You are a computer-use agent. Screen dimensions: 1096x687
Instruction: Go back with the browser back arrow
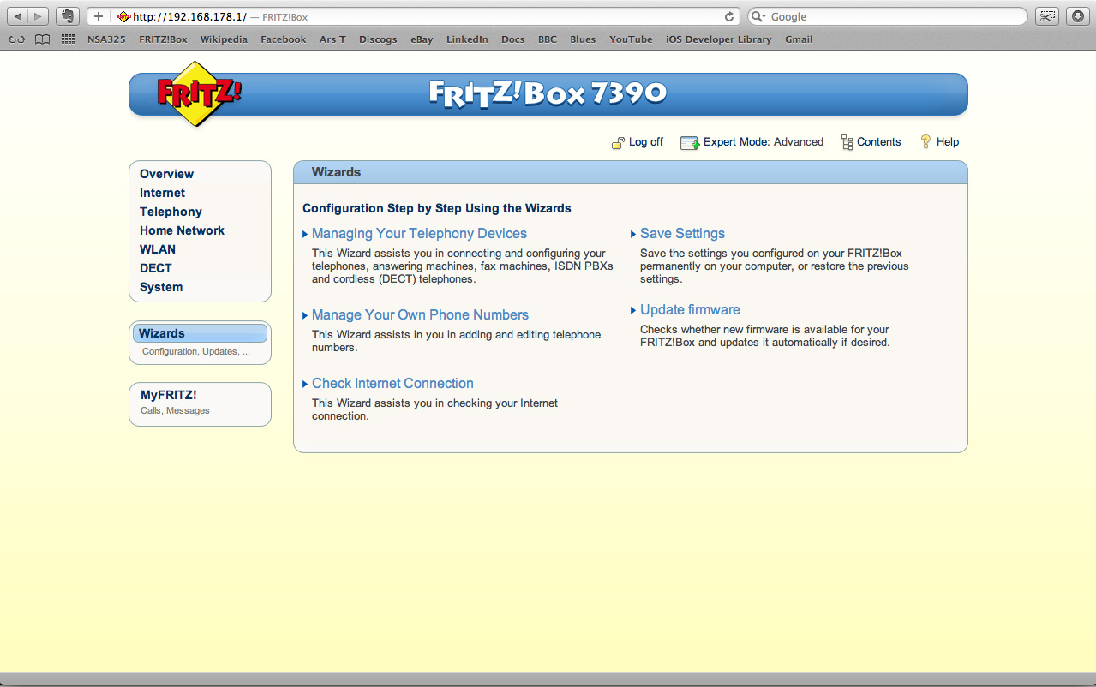point(17,16)
